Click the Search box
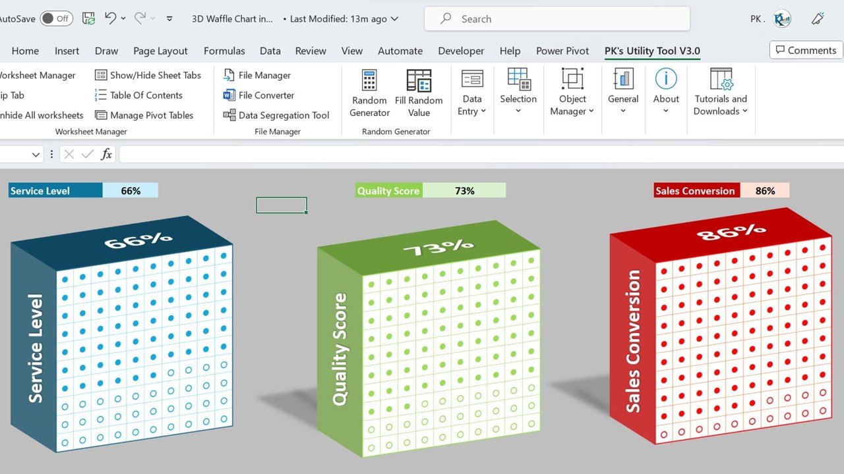Screen dimensions: 844x474 pos(557,18)
